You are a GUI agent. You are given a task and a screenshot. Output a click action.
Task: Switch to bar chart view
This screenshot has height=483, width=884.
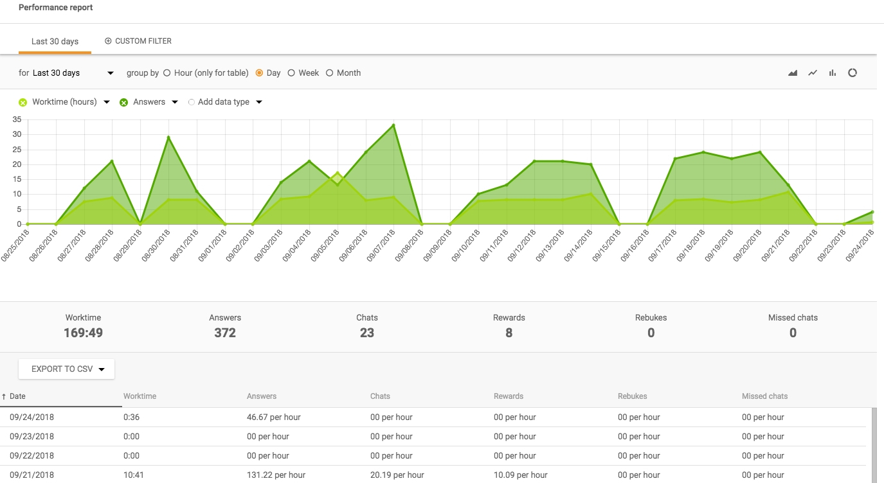coord(833,73)
